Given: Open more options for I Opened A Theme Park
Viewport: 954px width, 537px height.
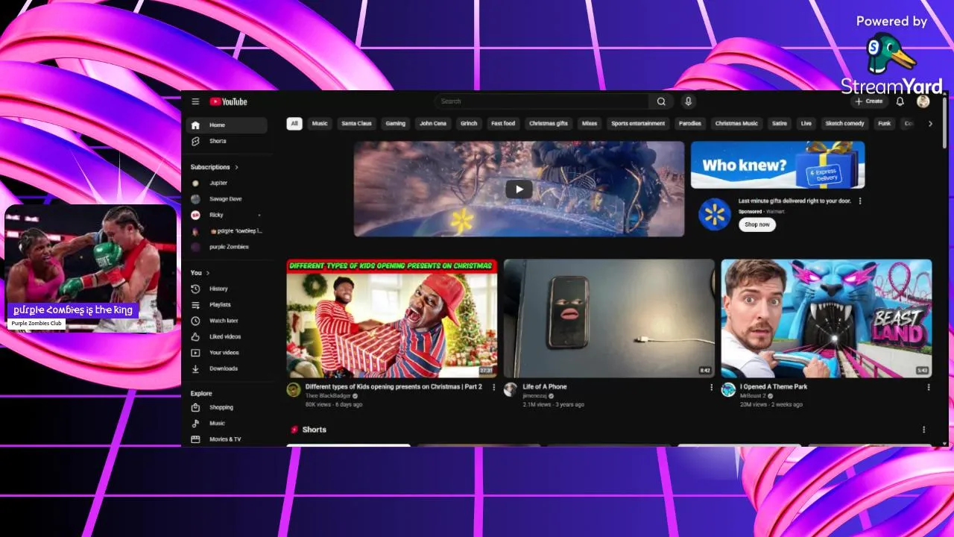Looking at the screenshot, I should pyautogui.click(x=928, y=387).
